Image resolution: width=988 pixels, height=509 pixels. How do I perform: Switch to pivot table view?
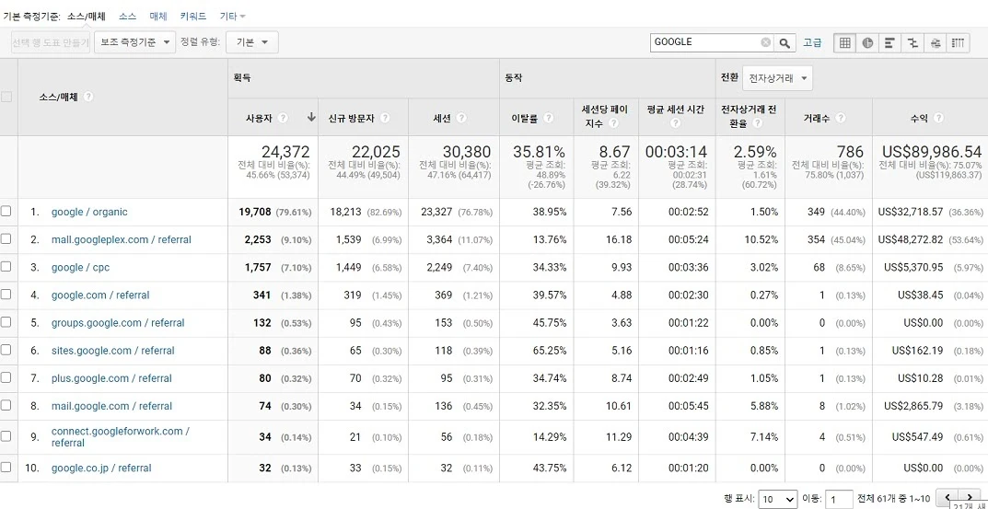958,42
